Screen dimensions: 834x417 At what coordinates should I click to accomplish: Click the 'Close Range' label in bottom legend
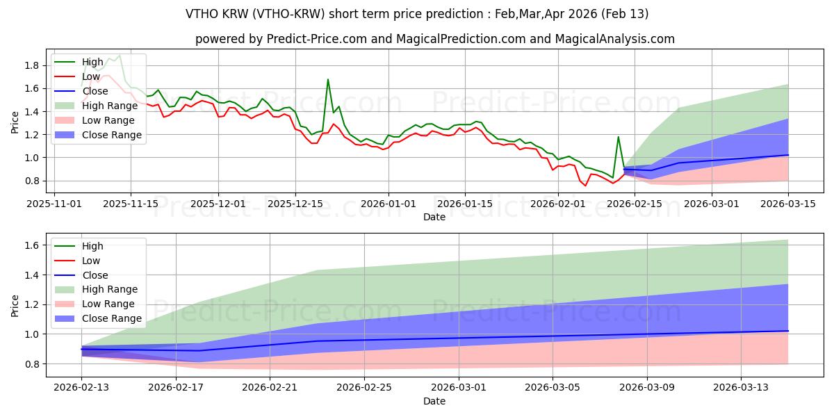coord(112,319)
